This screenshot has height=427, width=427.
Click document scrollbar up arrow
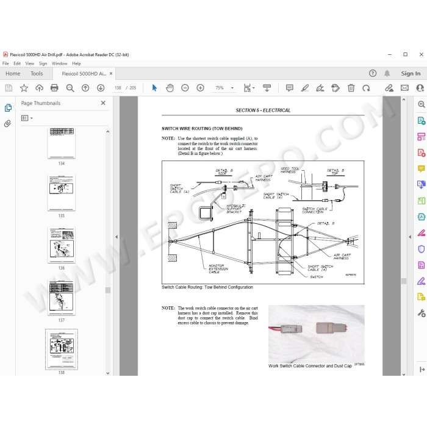(404, 99)
